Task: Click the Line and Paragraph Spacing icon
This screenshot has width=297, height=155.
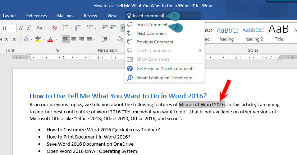Action: [x=104, y=39]
